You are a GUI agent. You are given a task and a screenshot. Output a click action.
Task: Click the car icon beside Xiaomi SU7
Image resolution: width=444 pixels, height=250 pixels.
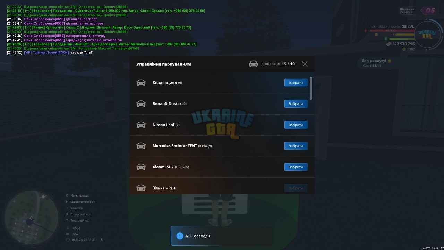[141, 167]
